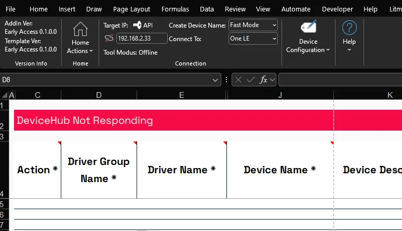Click the select all corner triangle
Screen dimensions: 402x231
(x=4, y=95)
